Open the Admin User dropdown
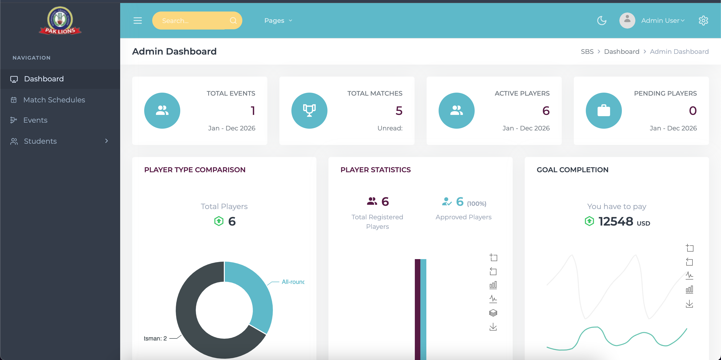The width and height of the screenshot is (721, 360). 662,21
